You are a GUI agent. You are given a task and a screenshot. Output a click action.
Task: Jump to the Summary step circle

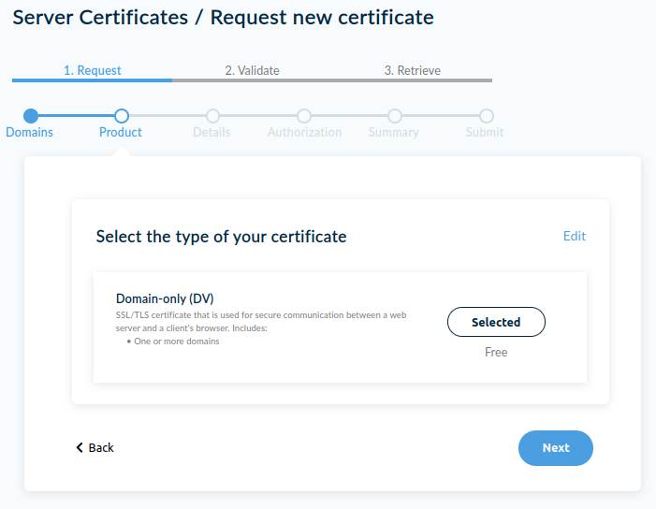395,116
